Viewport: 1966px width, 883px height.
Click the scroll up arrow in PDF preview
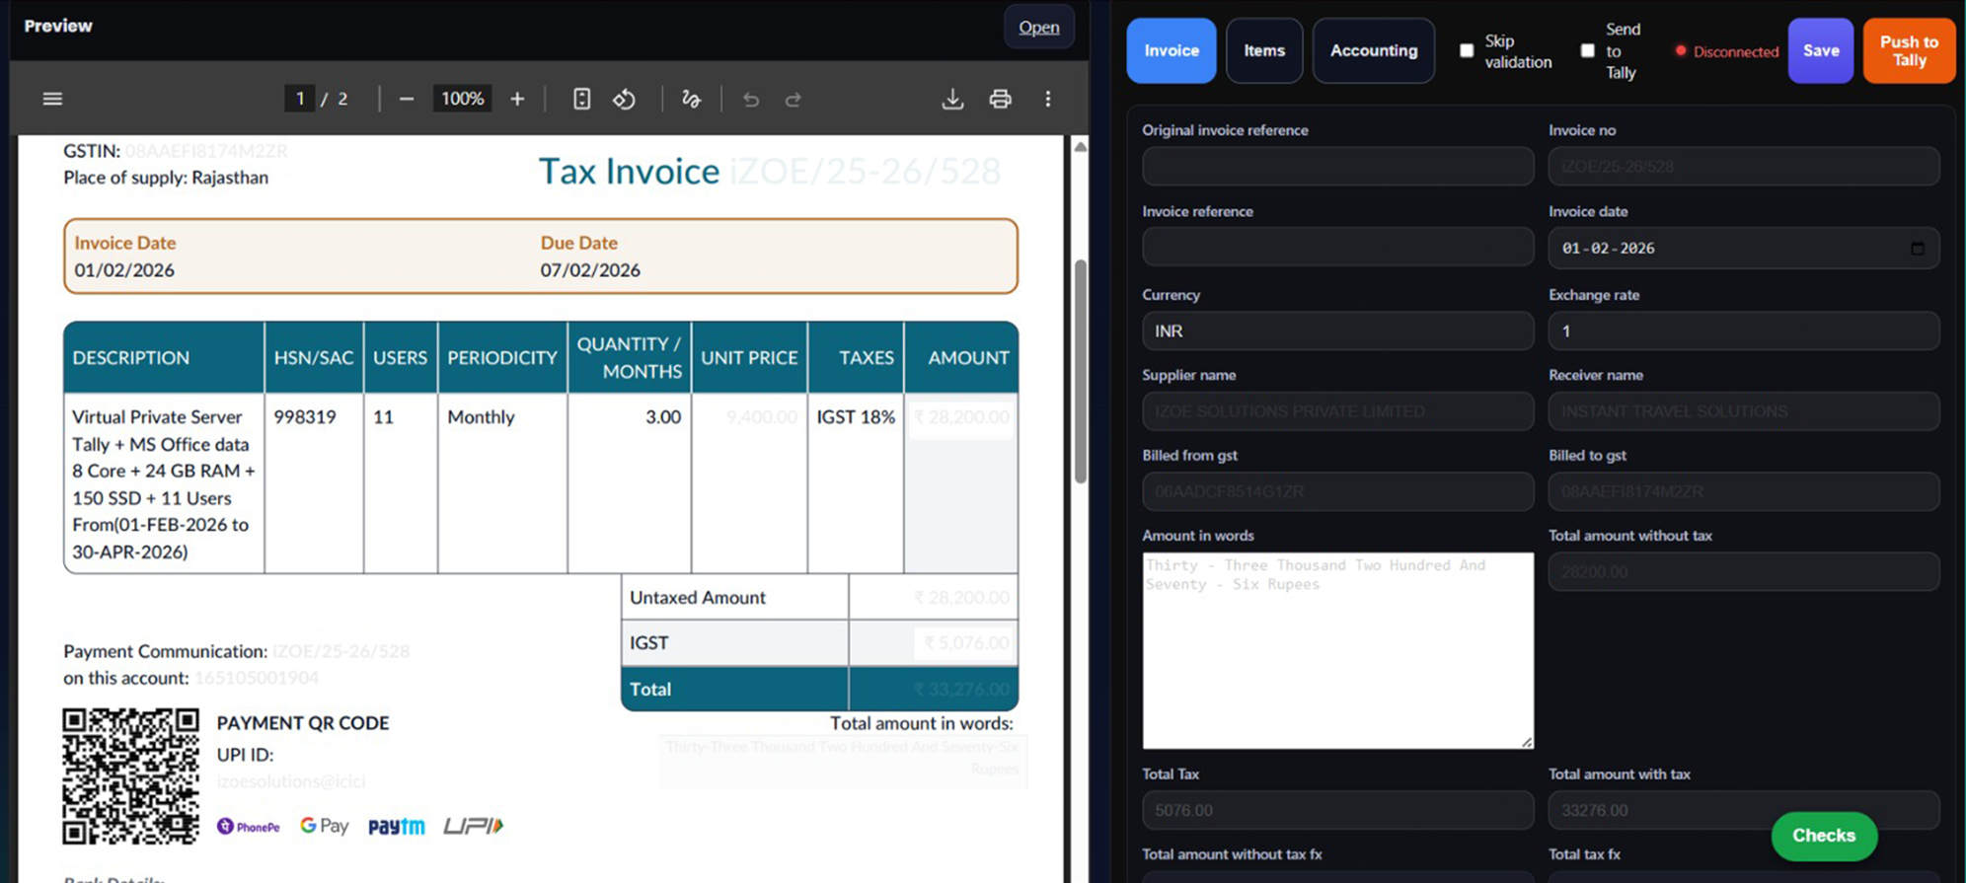pyautogui.click(x=1081, y=147)
